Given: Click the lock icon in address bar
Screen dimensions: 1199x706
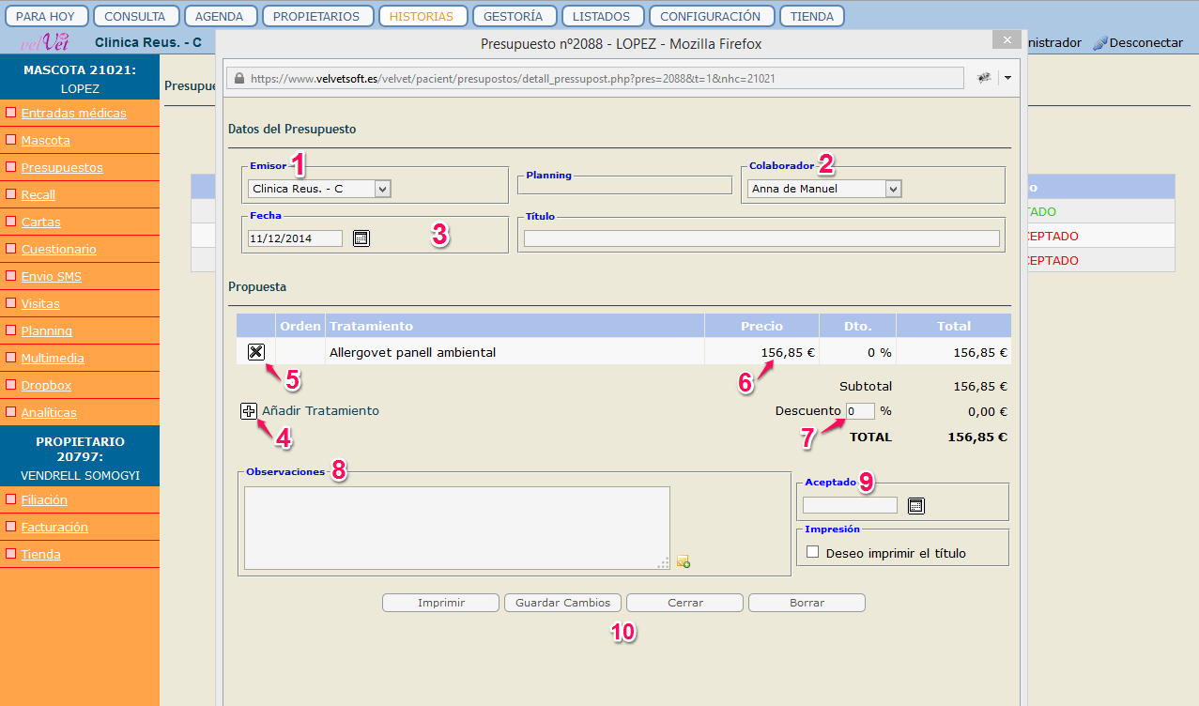Looking at the screenshot, I should pos(238,79).
